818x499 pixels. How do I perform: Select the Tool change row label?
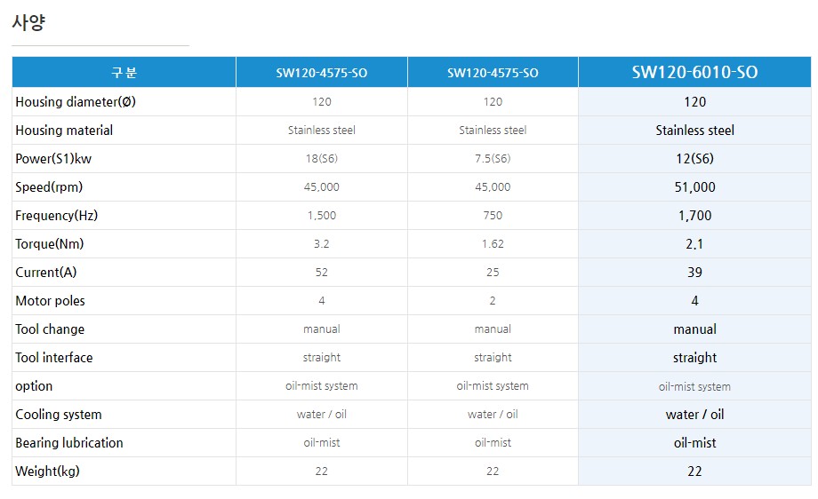point(50,329)
